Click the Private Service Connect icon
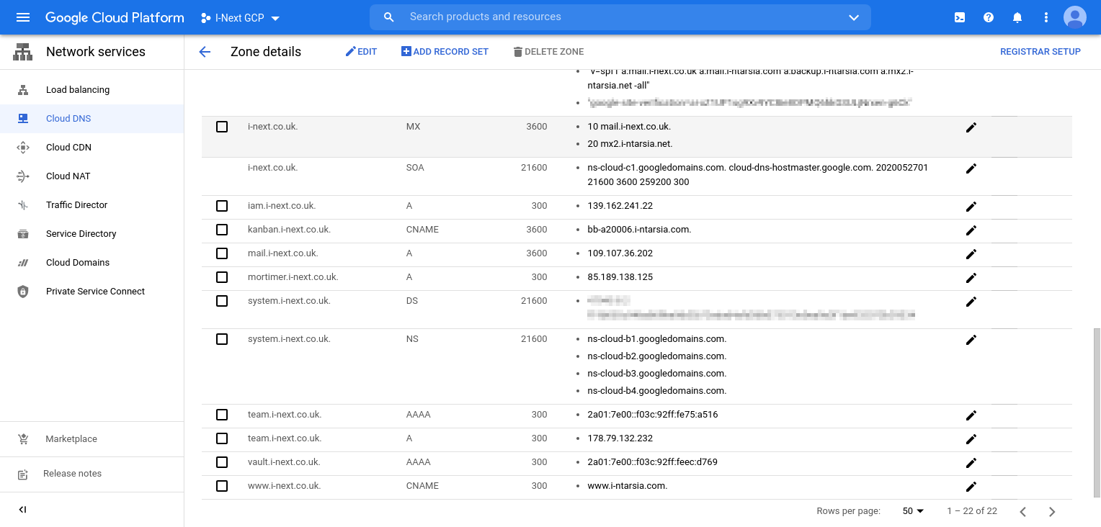1101x527 pixels. pos(23,292)
